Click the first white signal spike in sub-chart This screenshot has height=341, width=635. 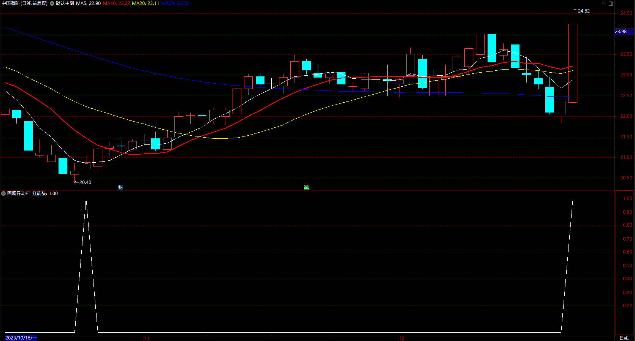86,265
